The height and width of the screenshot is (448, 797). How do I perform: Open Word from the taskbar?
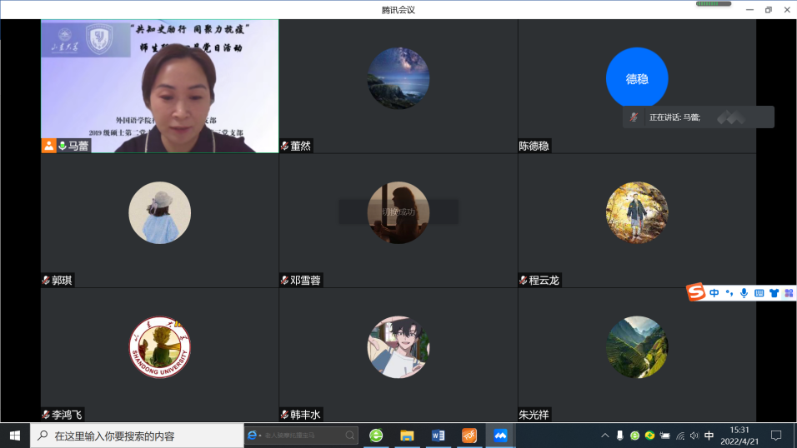click(x=438, y=436)
